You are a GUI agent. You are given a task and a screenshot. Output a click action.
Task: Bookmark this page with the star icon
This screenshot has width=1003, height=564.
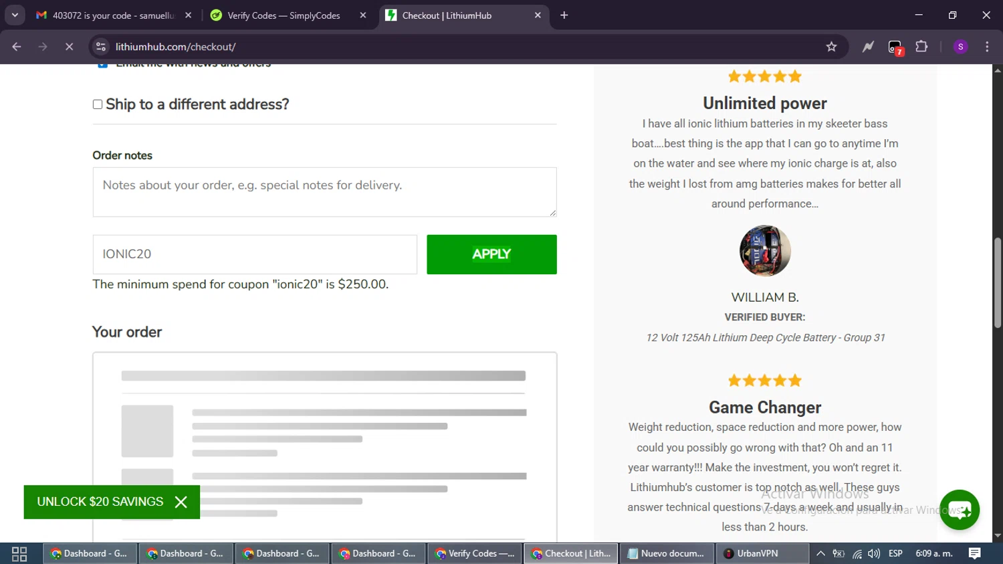(x=831, y=47)
